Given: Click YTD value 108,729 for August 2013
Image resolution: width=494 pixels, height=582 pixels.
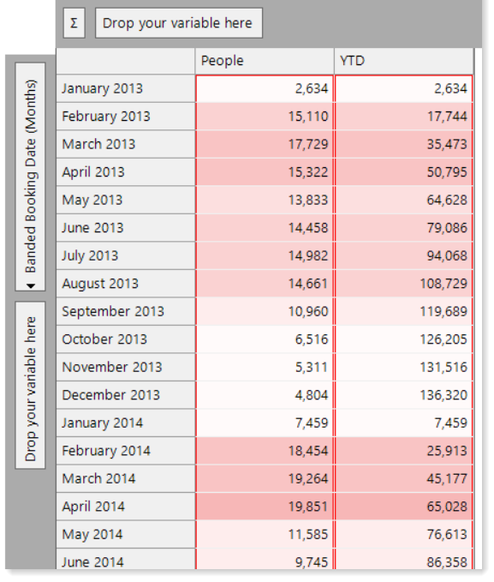Looking at the screenshot, I should pyautogui.click(x=404, y=284).
